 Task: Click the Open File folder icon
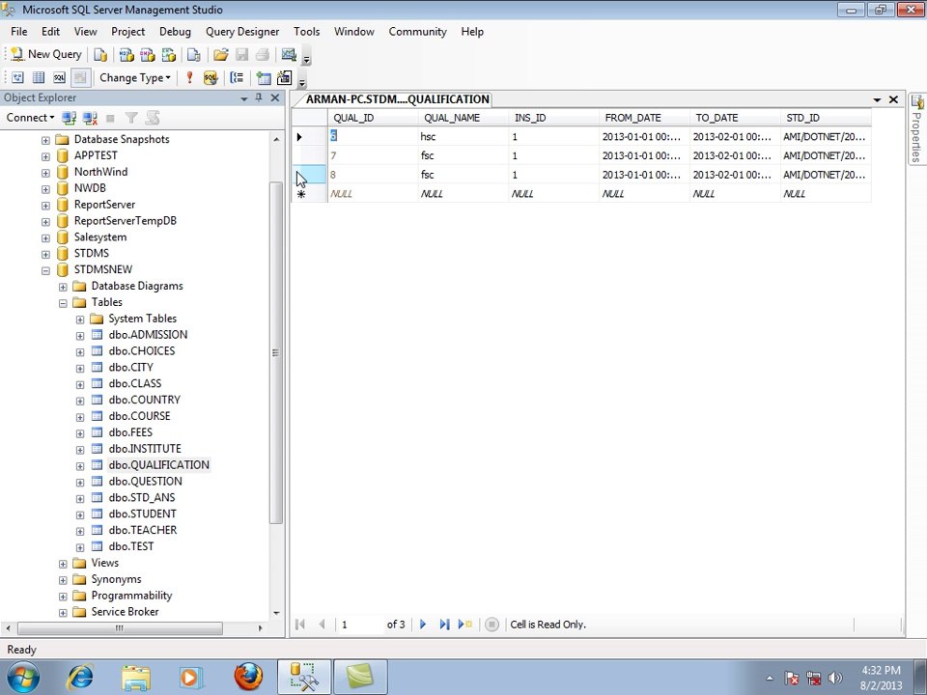220,54
